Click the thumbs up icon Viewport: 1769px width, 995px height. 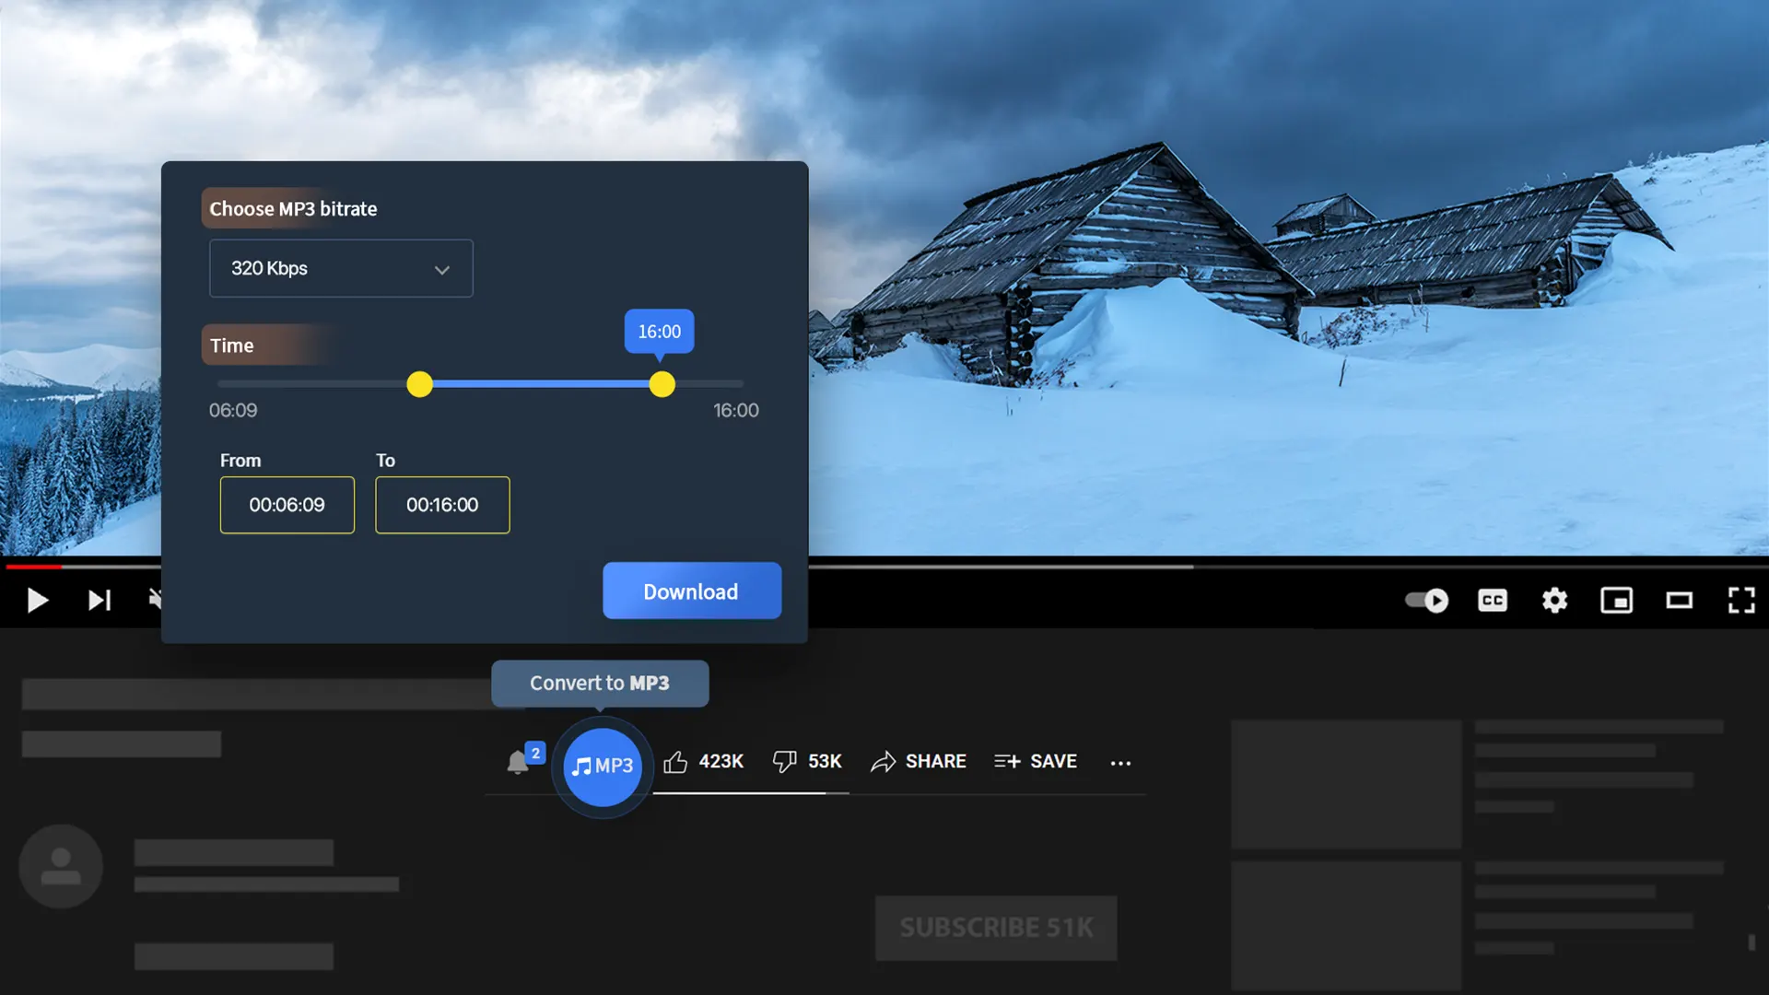tap(674, 762)
